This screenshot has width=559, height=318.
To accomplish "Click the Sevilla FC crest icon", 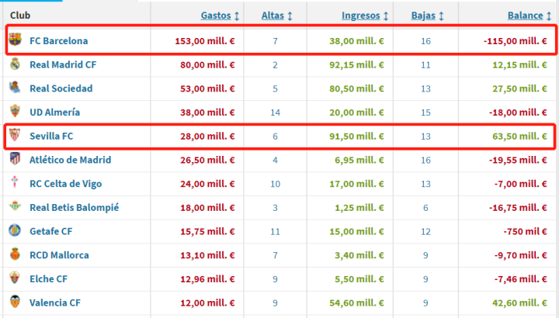I will (15, 135).
